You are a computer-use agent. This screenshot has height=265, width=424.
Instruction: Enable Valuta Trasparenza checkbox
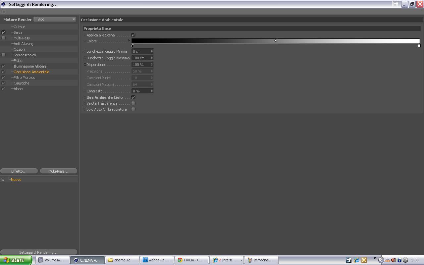133,103
